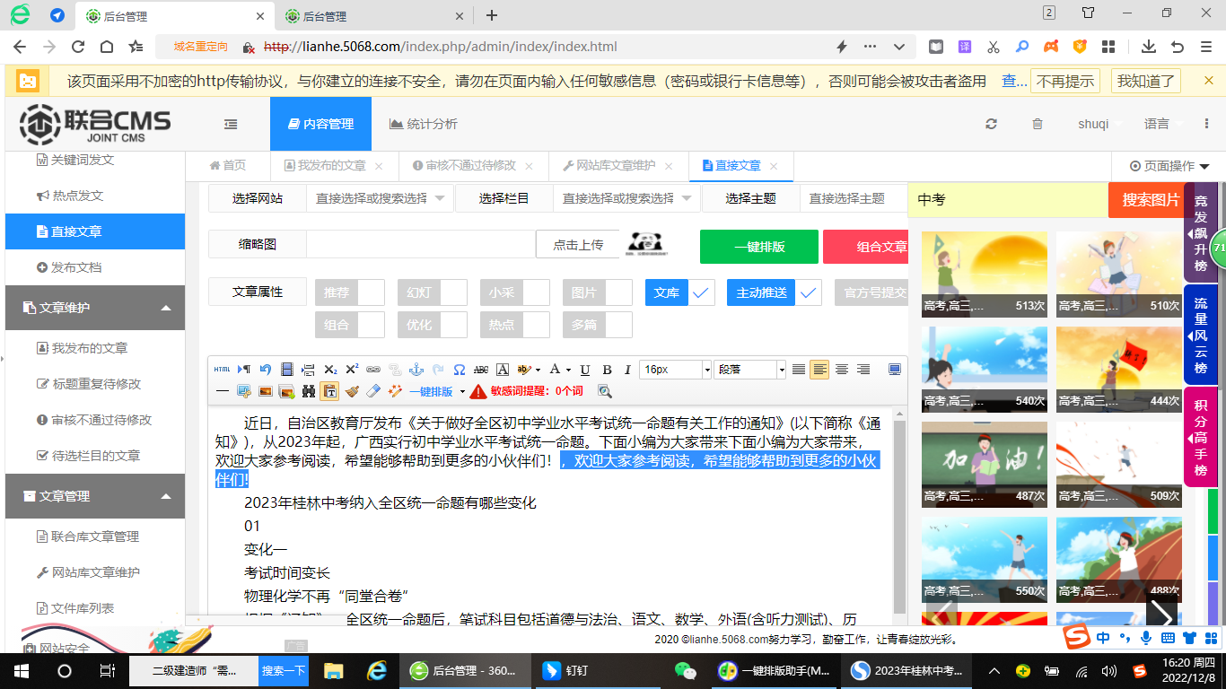Insert a special character with the Ω icon
This screenshot has width=1226, height=689.
[458, 369]
